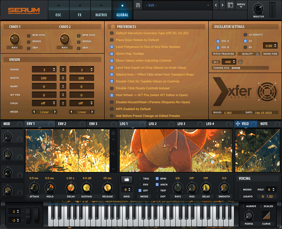Select the ENV 2 tab
Viewport: 282px width, 229px height.
coord(71,124)
